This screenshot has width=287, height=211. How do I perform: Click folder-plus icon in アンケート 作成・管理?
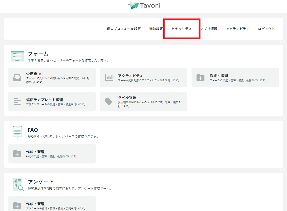click(x=17, y=206)
